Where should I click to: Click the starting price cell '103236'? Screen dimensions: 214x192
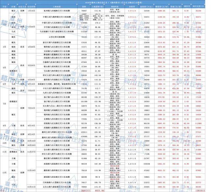click(147, 164)
